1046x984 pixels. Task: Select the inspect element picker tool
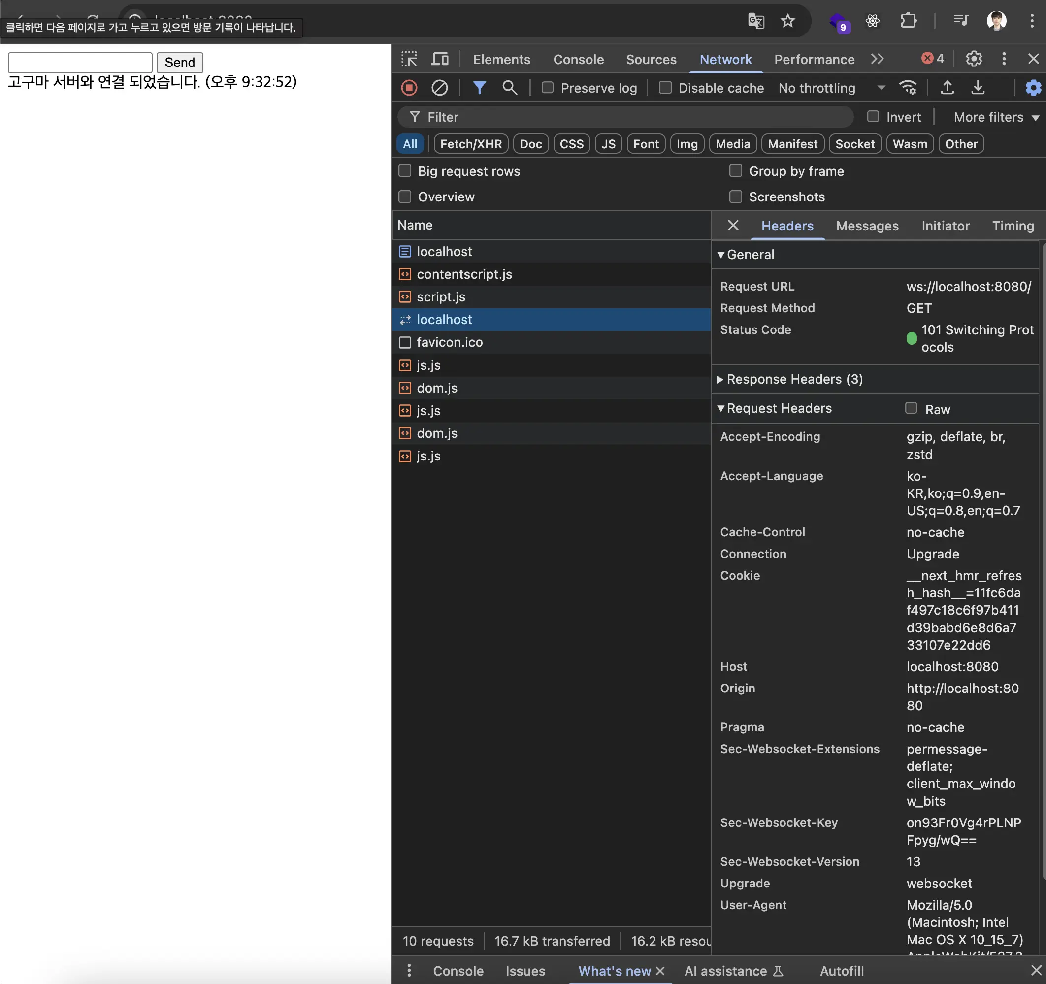[x=409, y=59]
